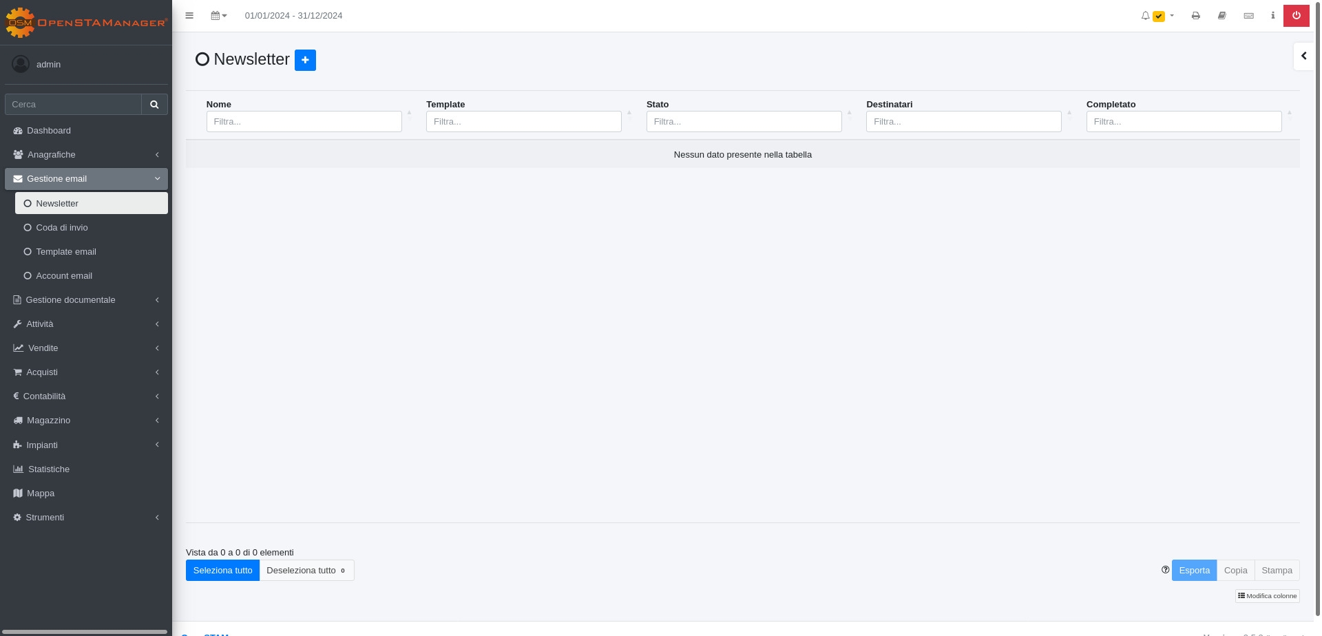Click the Deseleziona tutto button
Screen dimensions: 1322x636
[306, 571]
